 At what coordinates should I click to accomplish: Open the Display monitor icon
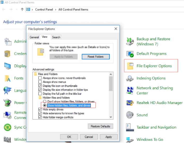(x=8, y=66)
